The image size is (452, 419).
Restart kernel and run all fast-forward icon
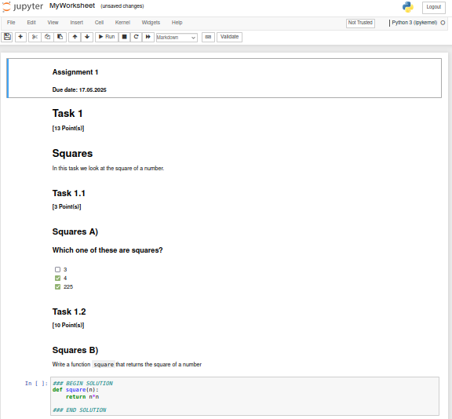[x=148, y=37]
